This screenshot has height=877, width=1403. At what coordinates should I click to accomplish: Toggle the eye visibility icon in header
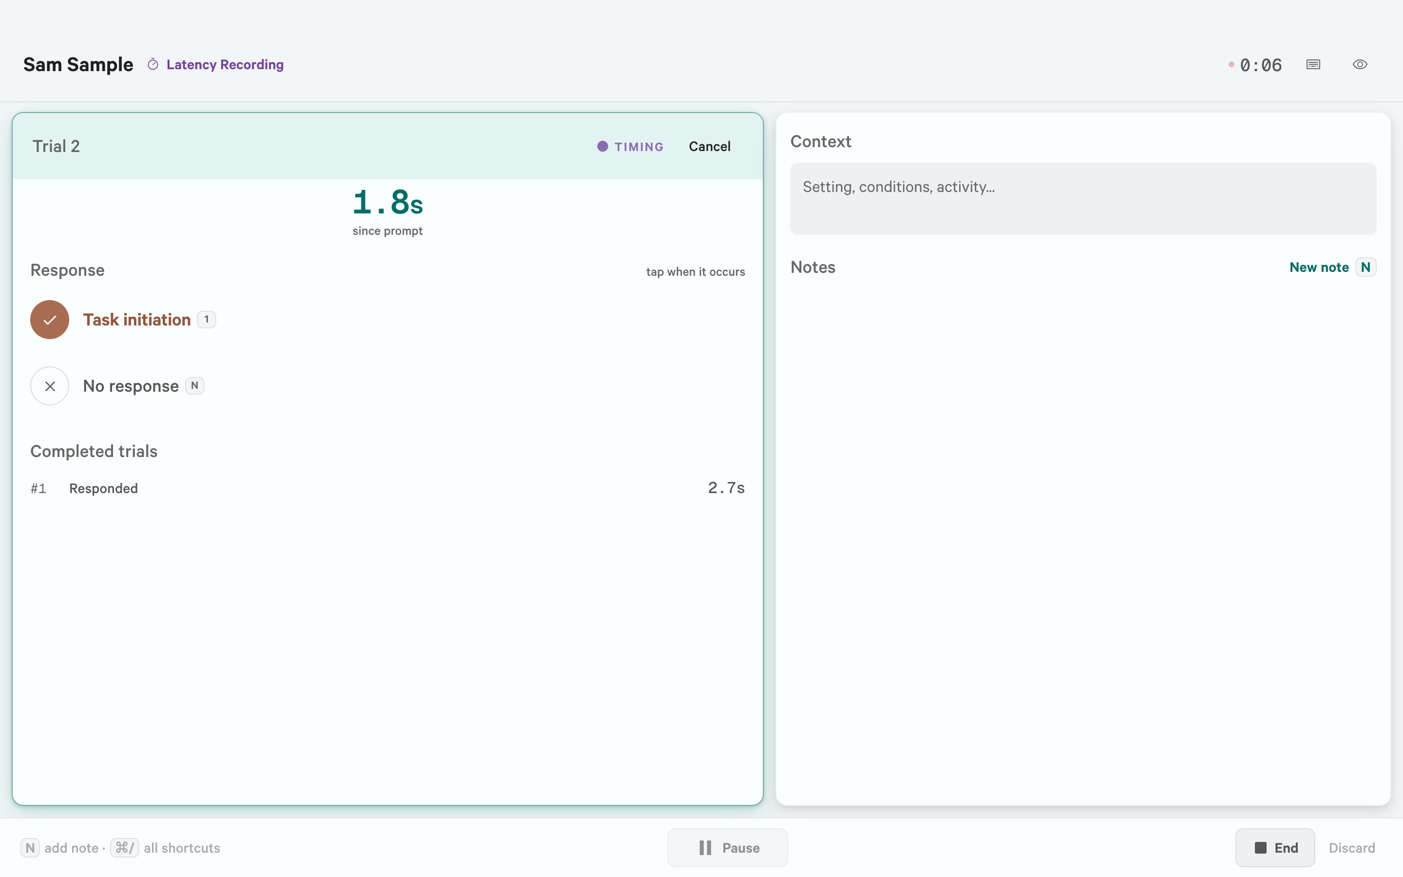pos(1360,64)
